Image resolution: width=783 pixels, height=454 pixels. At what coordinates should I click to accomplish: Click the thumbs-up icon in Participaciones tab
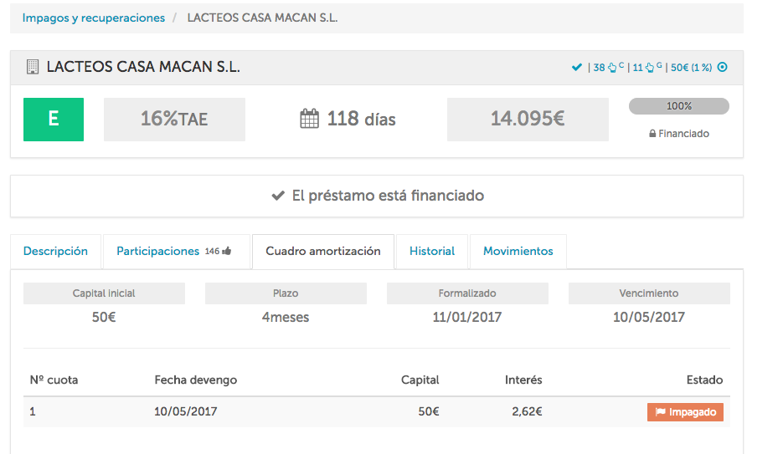226,251
